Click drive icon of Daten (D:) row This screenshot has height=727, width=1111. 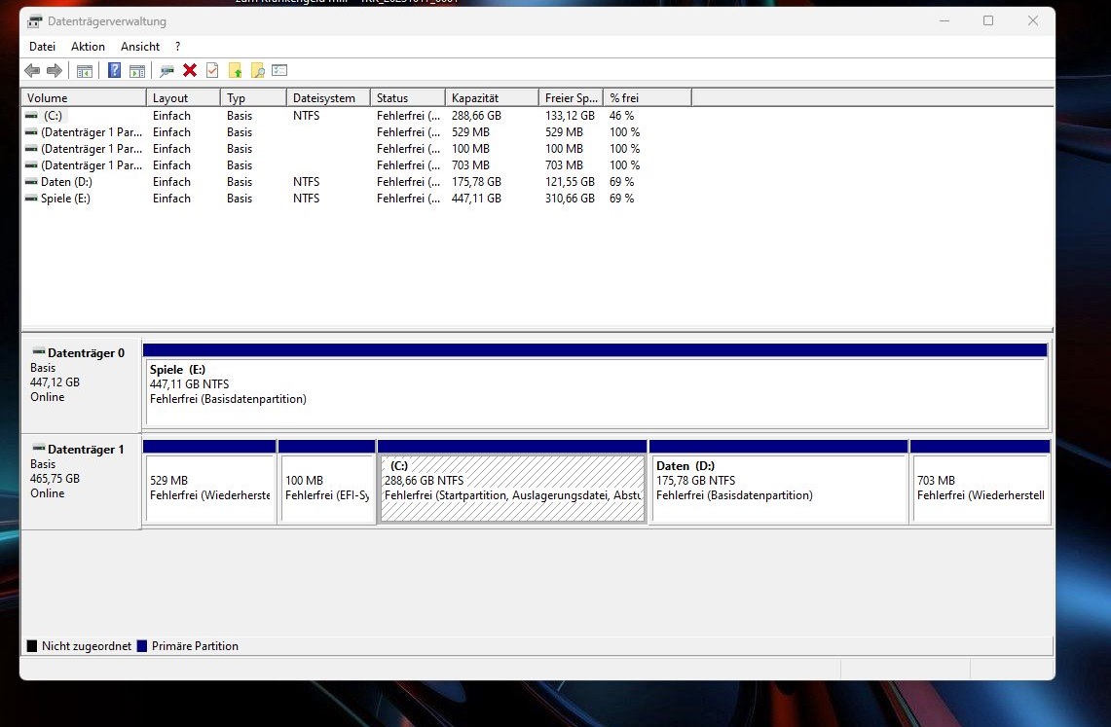tap(31, 182)
